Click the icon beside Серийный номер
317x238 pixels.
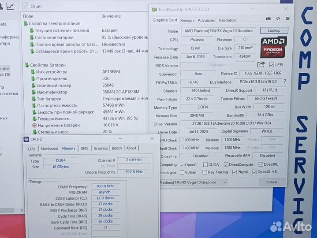pos(34,86)
